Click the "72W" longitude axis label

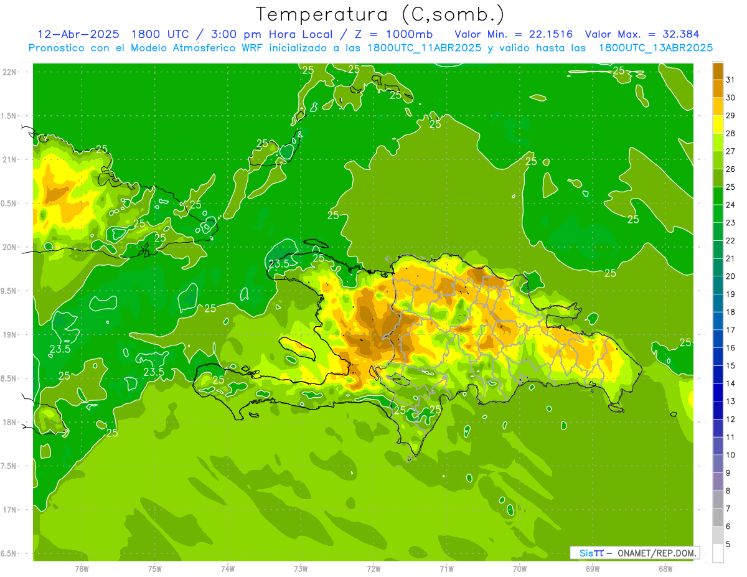click(374, 569)
